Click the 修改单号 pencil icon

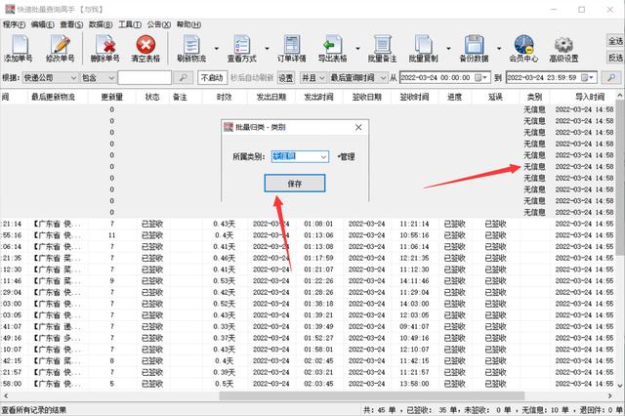coord(60,46)
